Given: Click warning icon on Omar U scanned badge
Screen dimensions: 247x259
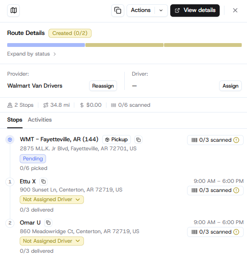Looking at the screenshot, I should [236, 232].
